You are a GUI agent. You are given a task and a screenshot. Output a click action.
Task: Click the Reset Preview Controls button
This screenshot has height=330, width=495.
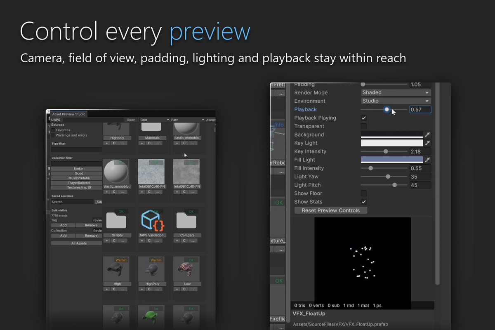pos(331,210)
